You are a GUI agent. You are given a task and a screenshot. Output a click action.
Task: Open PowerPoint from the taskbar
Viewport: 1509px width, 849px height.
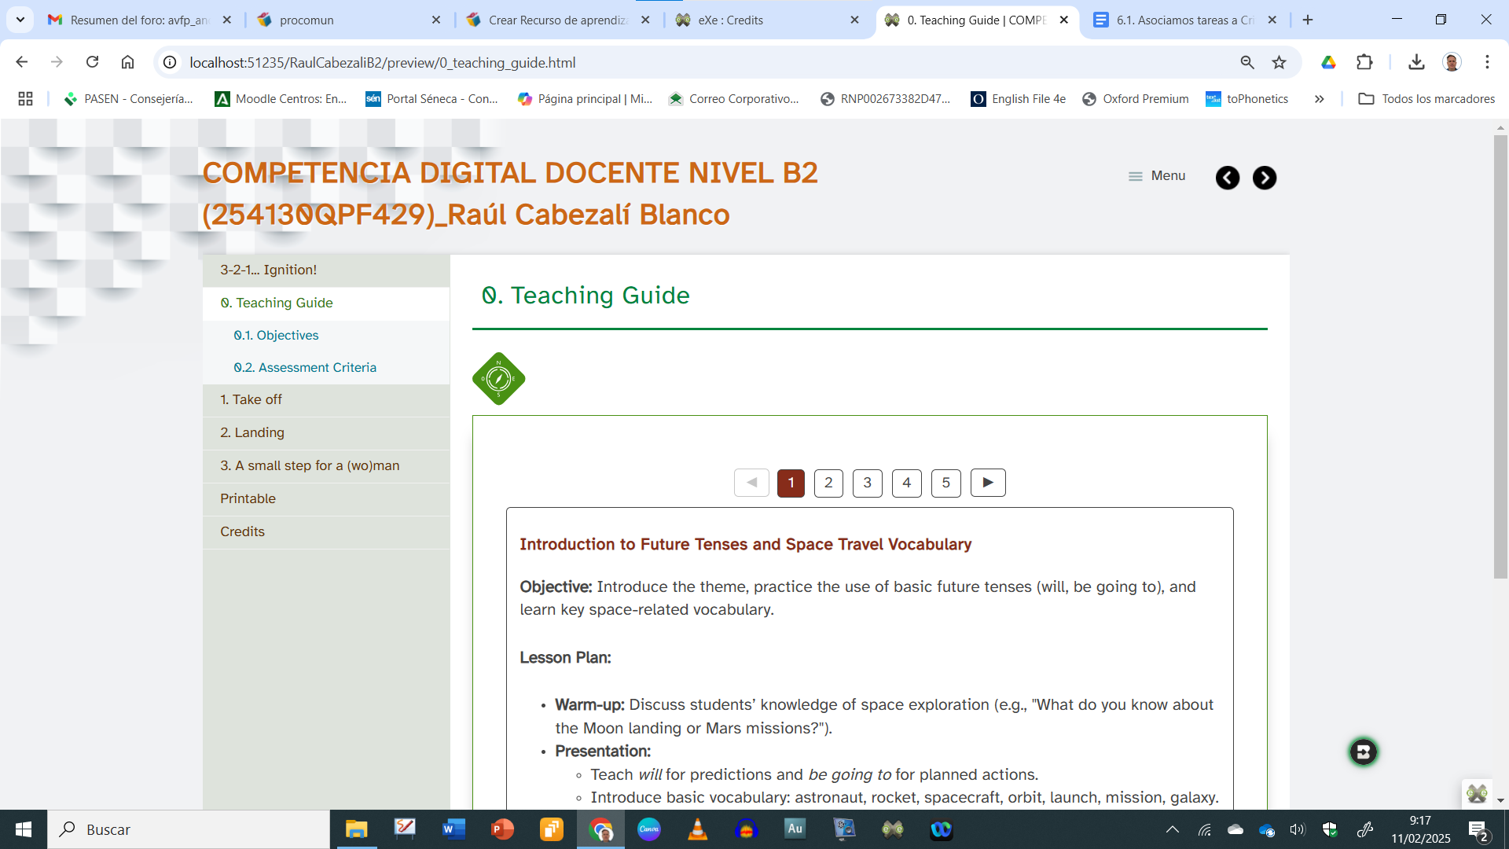pyautogui.click(x=503, y=829)
